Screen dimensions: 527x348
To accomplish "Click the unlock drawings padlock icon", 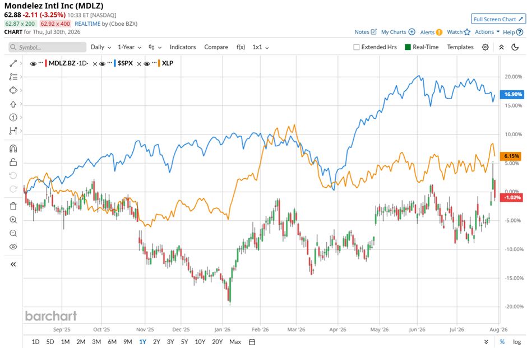I will (x=13, y=163).
